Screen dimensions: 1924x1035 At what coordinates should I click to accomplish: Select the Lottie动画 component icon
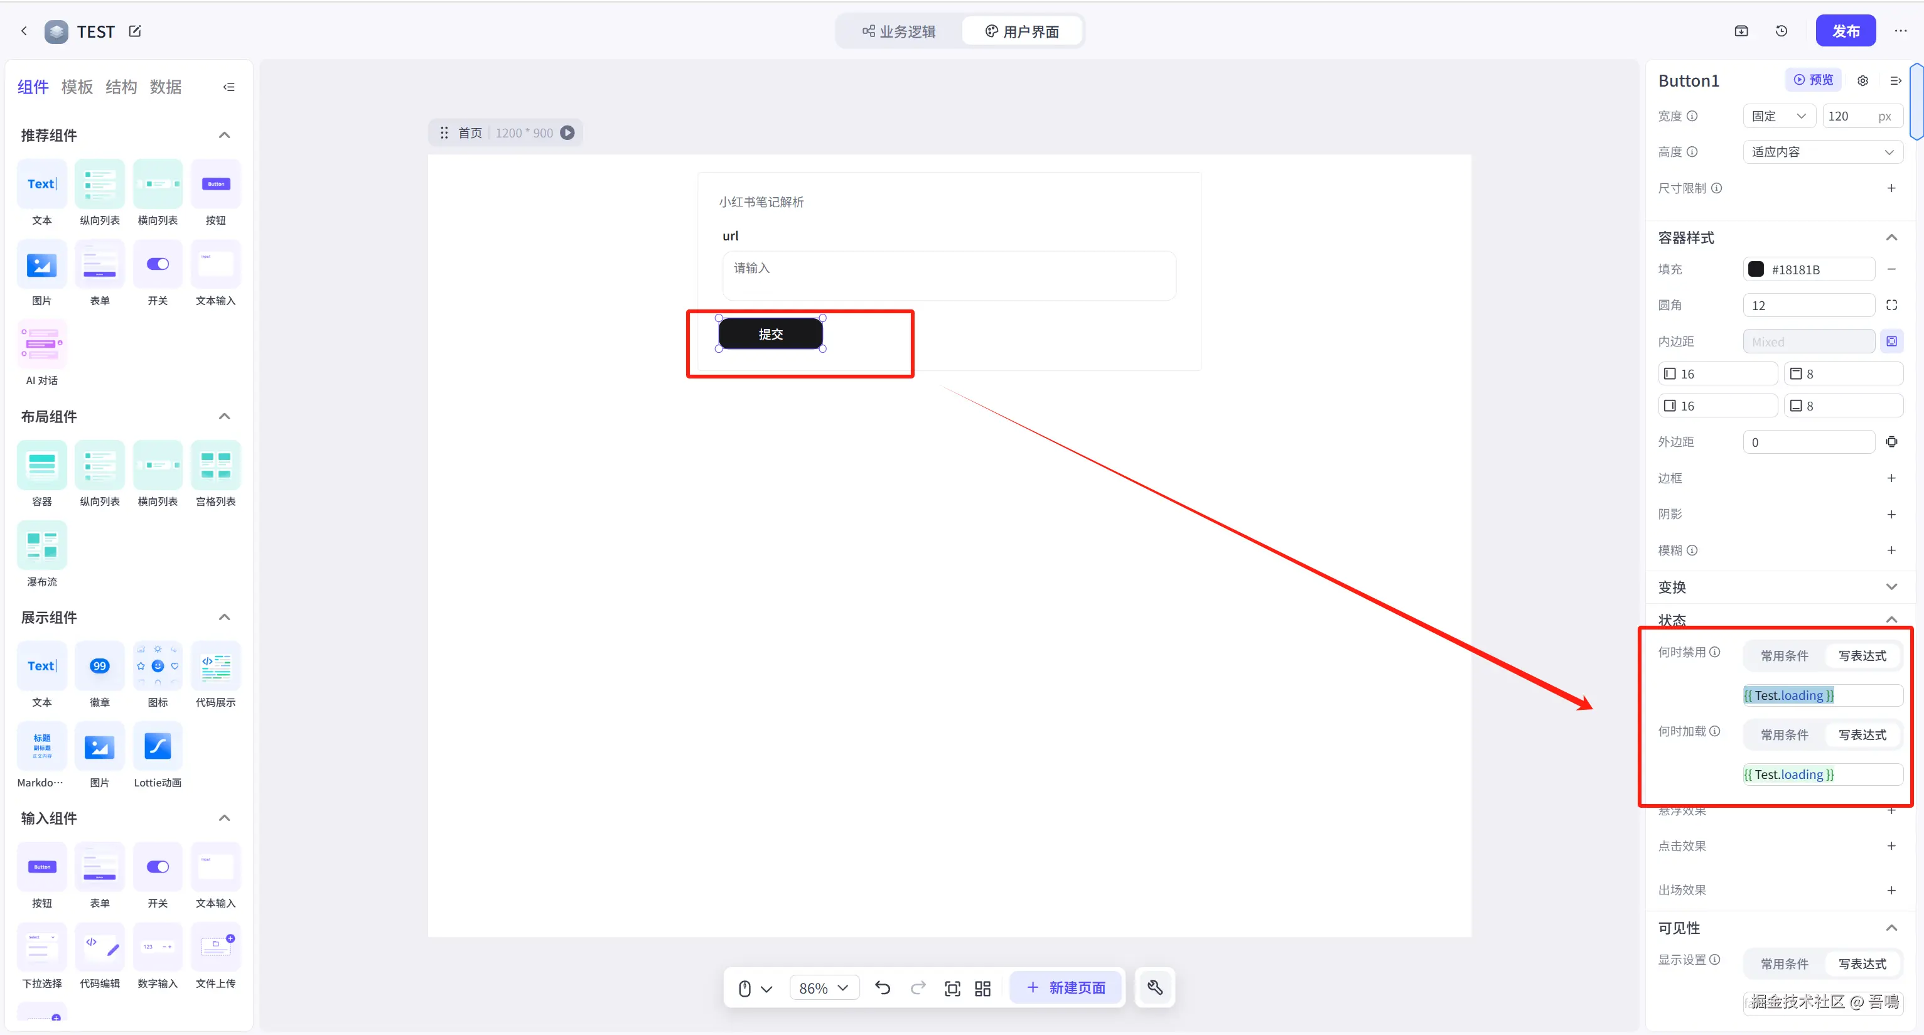(158, 746)
